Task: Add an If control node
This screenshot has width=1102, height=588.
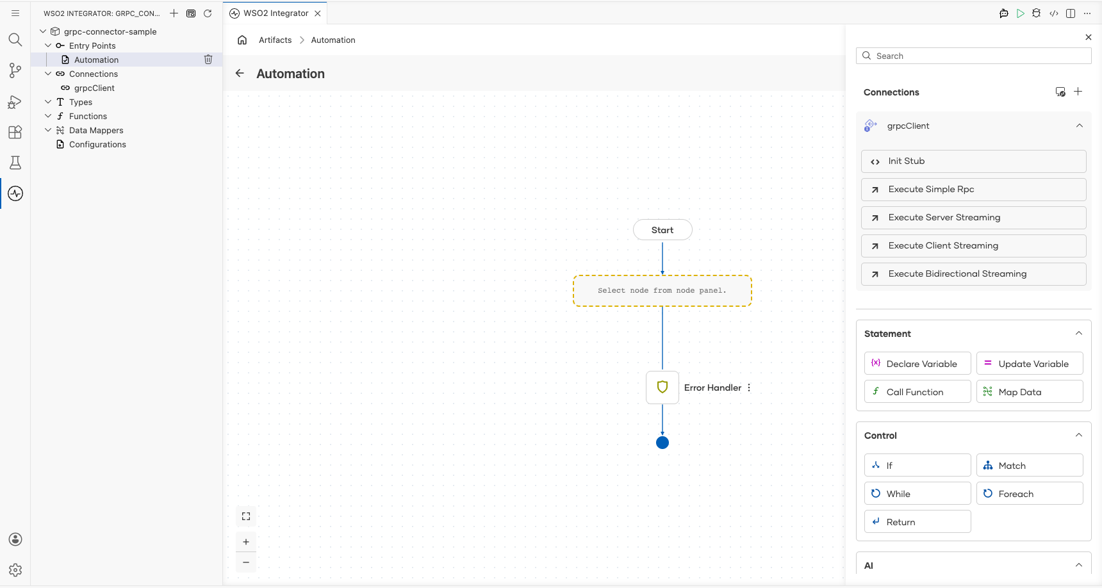Action: [917, 465]
